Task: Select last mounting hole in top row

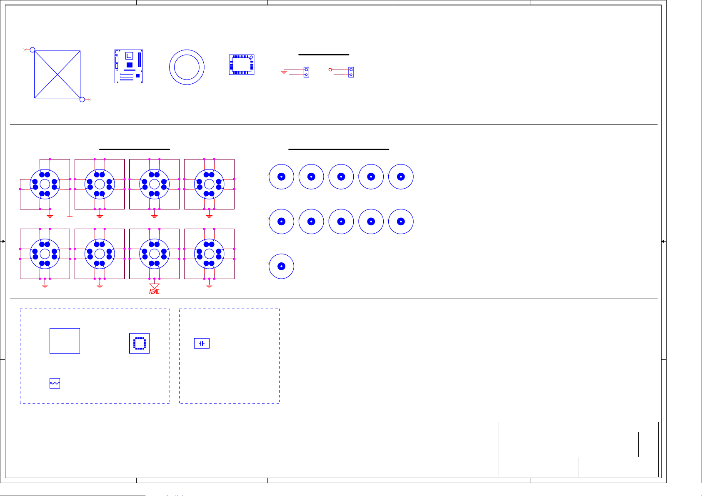Action: pyautogui.click(x=209, y=184)
